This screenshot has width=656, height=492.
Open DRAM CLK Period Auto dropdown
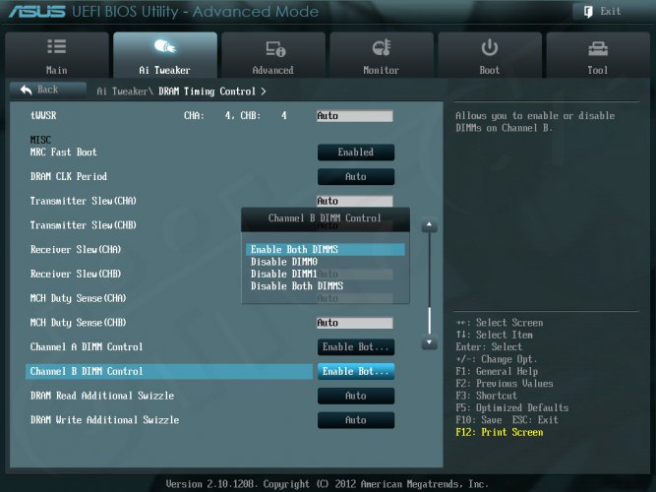tap(356, 177)
